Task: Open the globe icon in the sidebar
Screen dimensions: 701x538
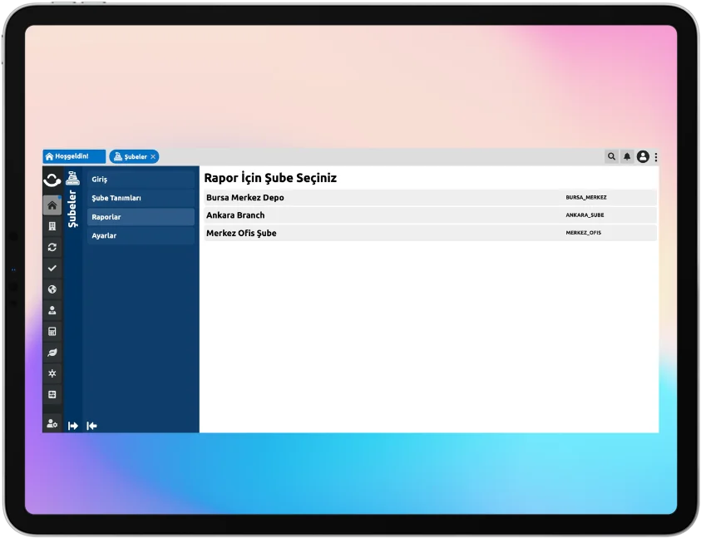Action: tap(52, 289)
